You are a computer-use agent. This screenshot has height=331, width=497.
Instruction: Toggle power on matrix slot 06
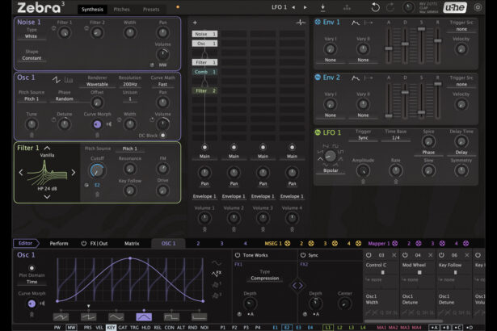[441, 255]
